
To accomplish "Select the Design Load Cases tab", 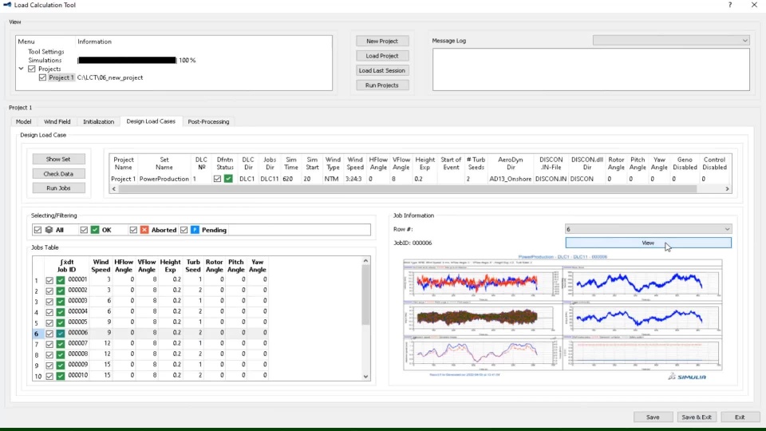I will click(151, 121).
